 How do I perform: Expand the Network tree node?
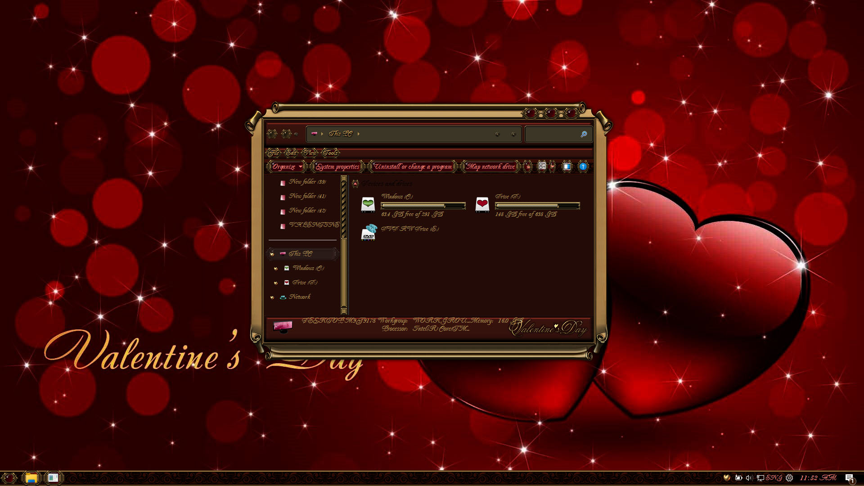[x=272, y=297]
